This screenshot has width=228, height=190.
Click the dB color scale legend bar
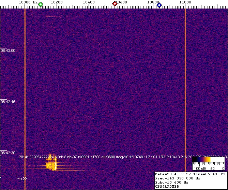(x=208, y=159)
